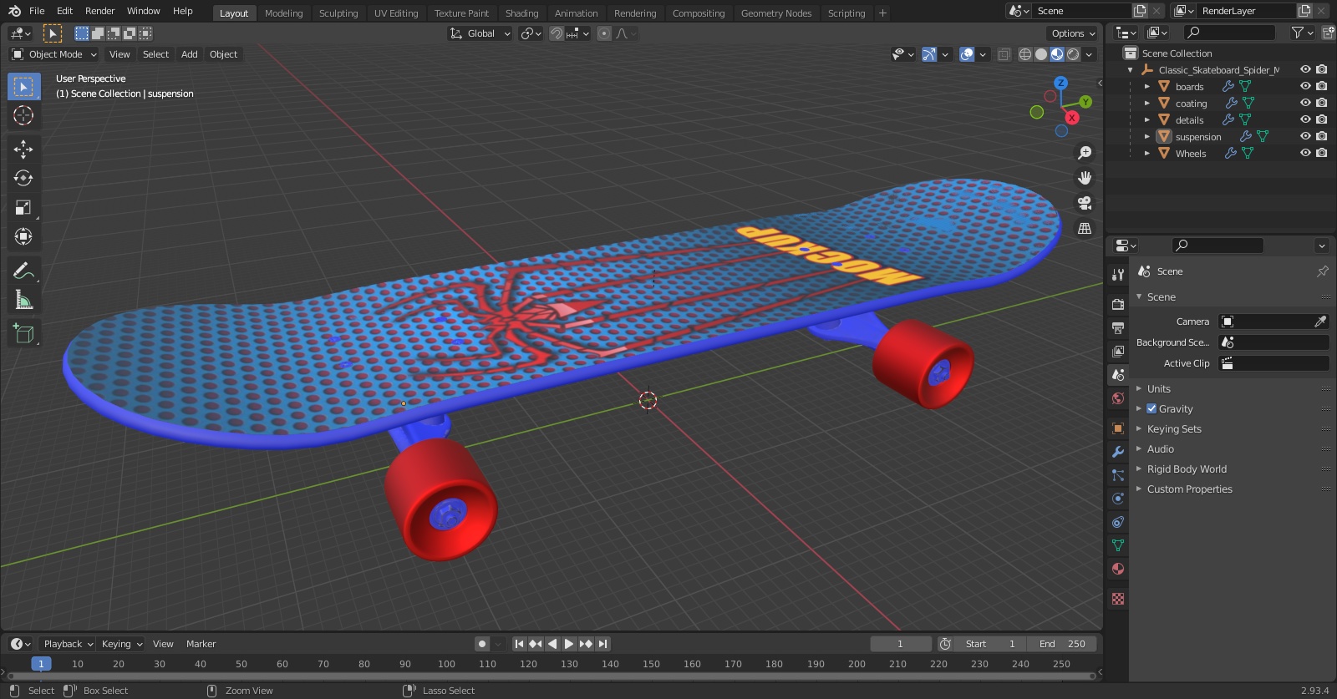
Task: Toggle proportional editing
Action: (604, 33)
